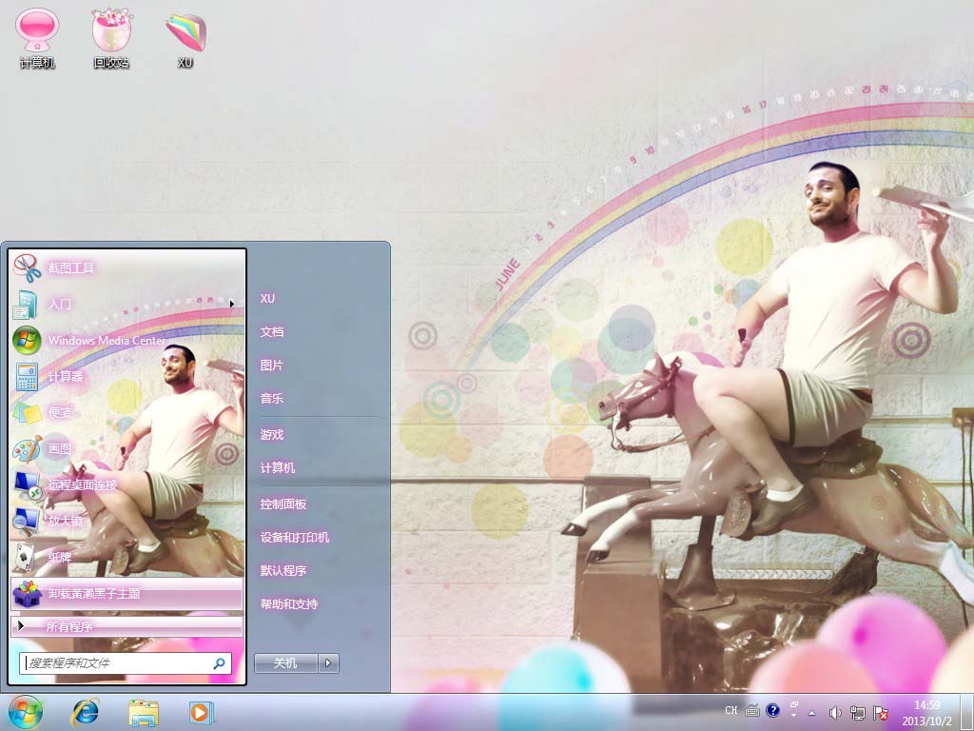Click the volume speaker tray icon

click(x=835, y=712)
